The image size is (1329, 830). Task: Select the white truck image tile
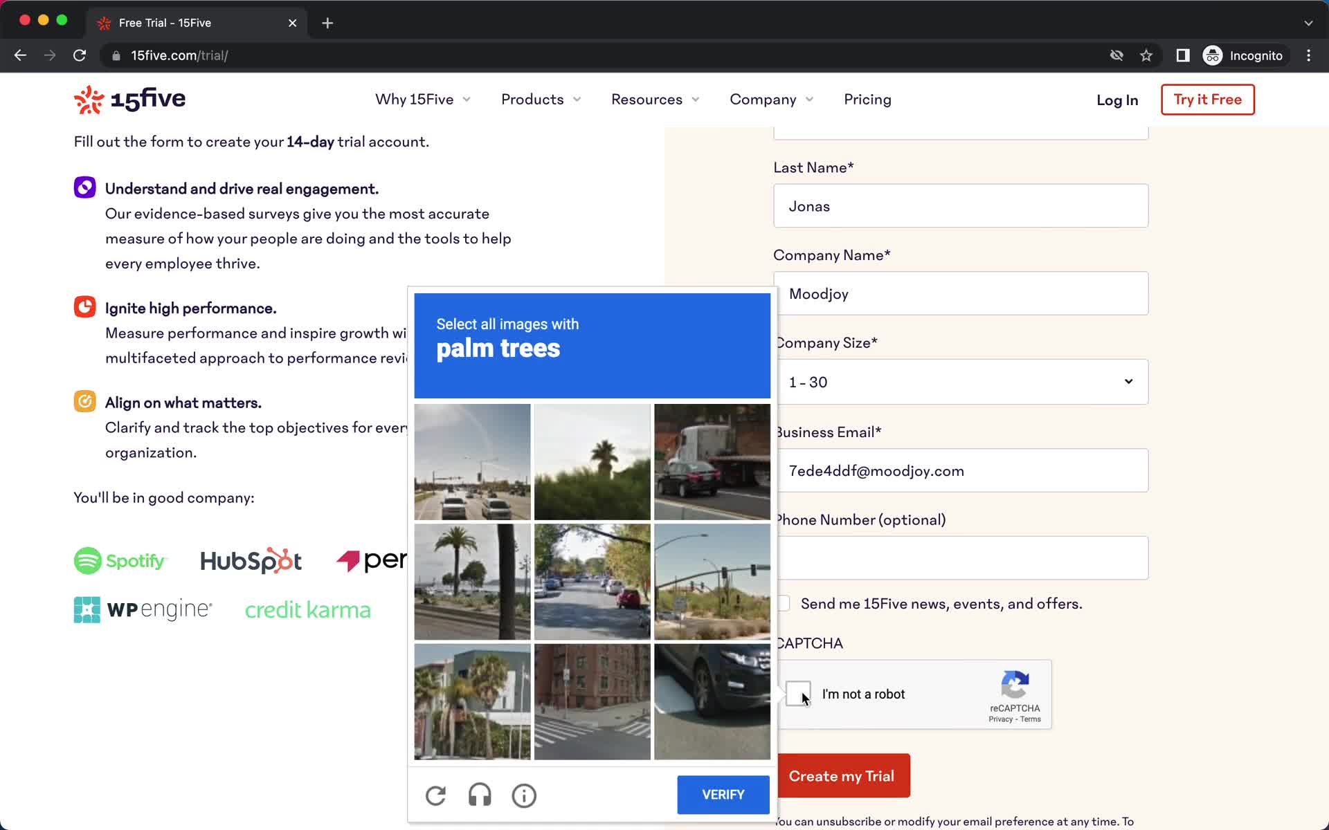point(712,462)
